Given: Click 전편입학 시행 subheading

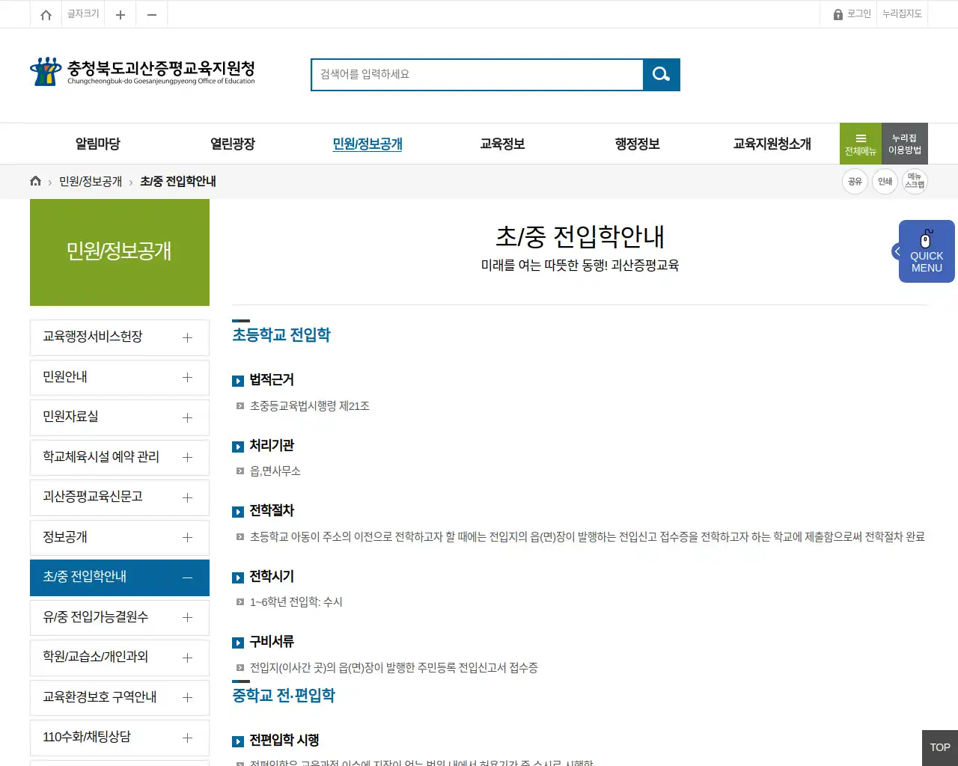Looking at the screenshot, I should point(284,741).
